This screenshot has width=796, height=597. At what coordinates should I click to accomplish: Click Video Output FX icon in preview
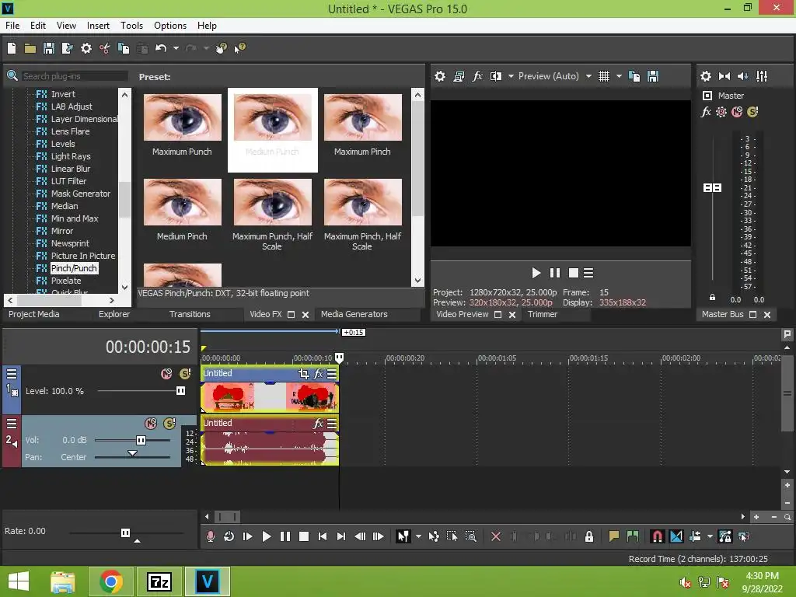477,76
